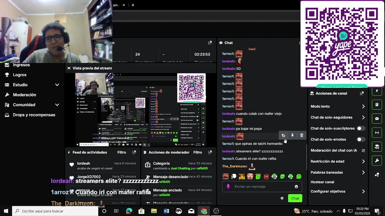Expand the Comunidad sidebar section
Image resolution: width=385 pixels, height=216 pixels.
point(57,105)
